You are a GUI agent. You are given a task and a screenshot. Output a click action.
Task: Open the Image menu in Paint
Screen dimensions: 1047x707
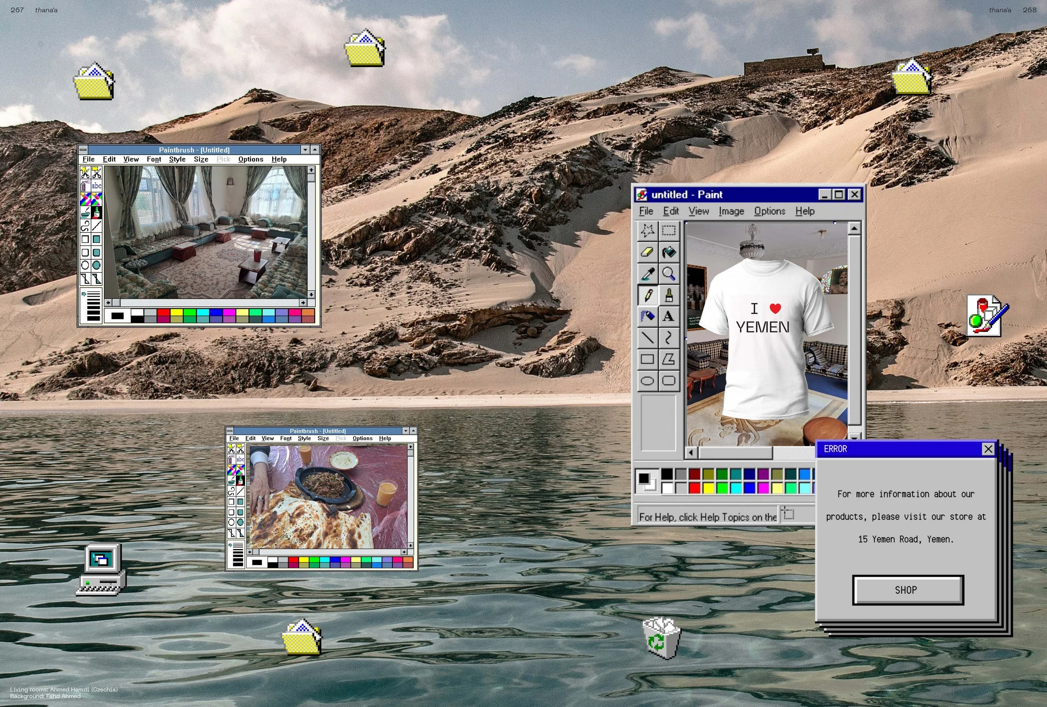(x=731, y=211)
